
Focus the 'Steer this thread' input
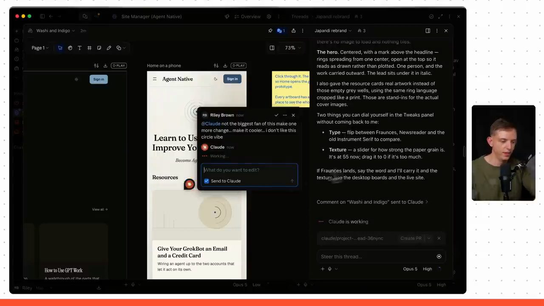[376, 257]
